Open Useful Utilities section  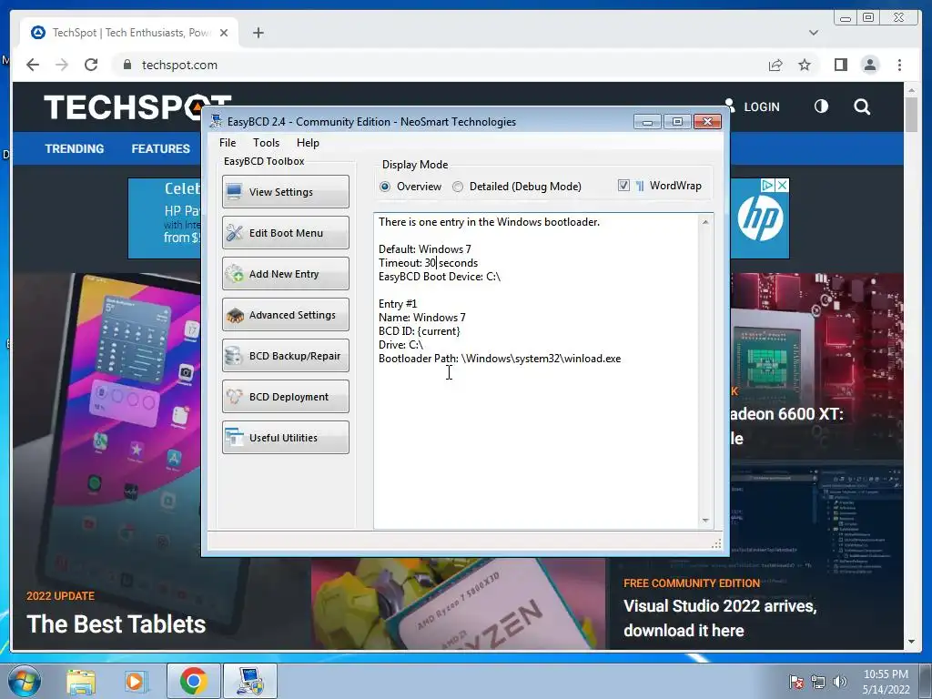tap(285, 438)
